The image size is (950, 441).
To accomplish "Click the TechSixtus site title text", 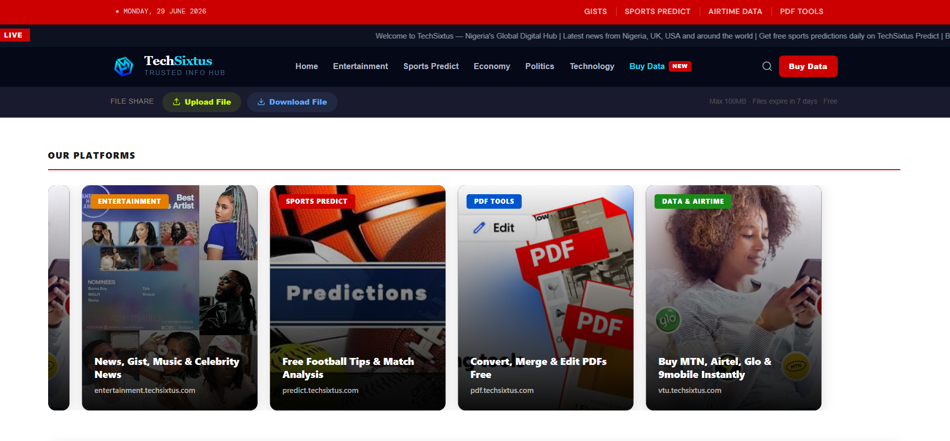I will [178, 61].
